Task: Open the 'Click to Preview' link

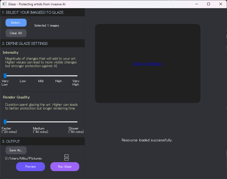Action: pos(147,63)
